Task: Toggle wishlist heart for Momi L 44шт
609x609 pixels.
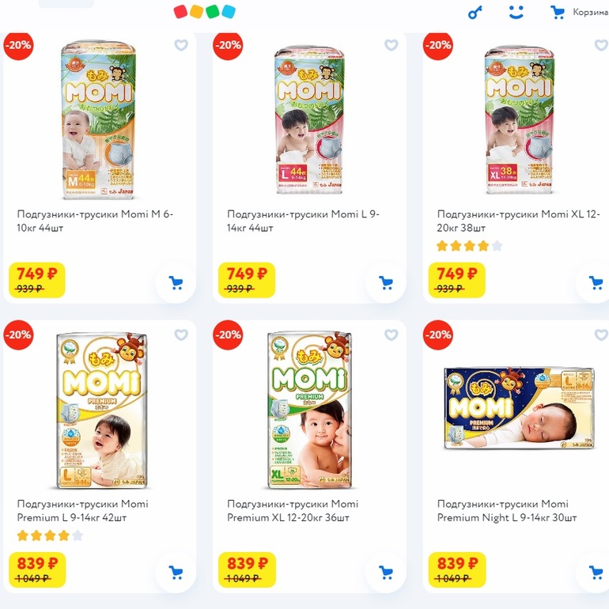Action: tap(391, 45)
